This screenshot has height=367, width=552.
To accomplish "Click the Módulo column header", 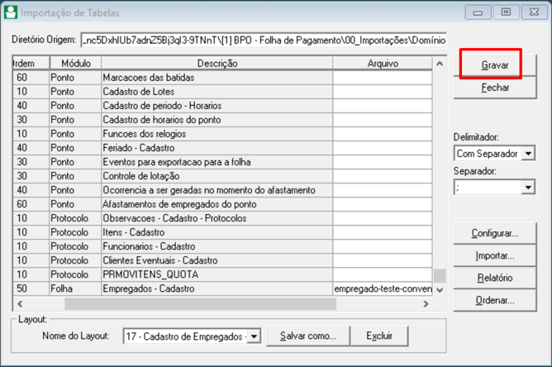I will pyautogui.click(x=75, y=63).
